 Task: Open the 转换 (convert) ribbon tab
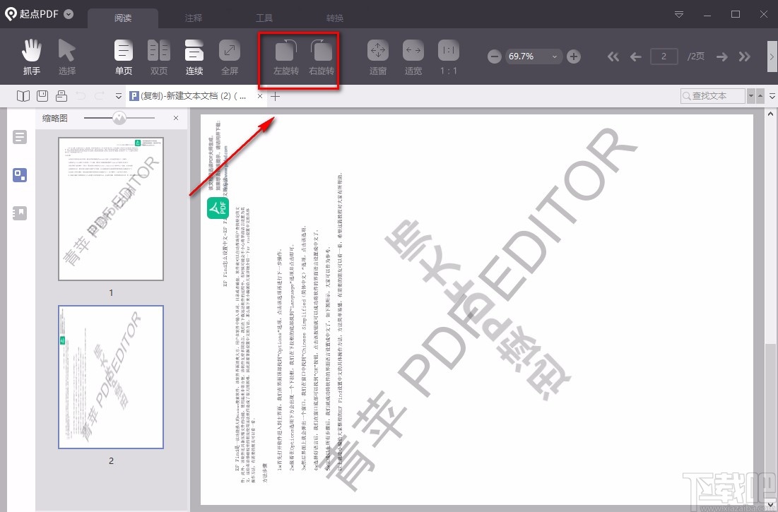click(x=334, y=18)
